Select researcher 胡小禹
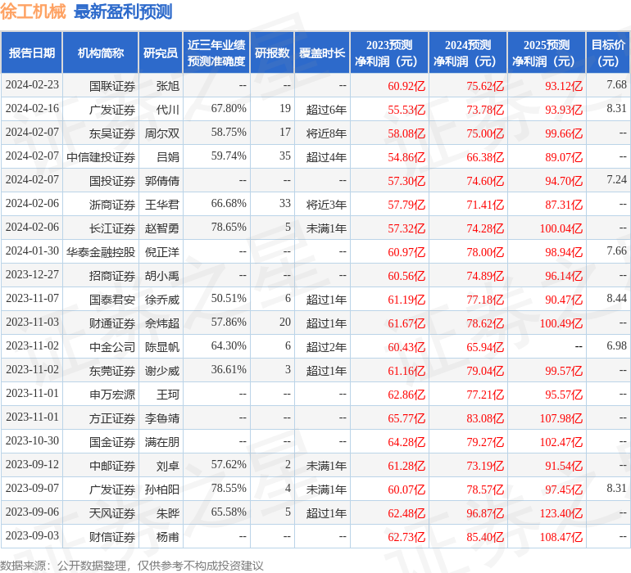The height and width of the screenshot is (573, 631). 161,276
